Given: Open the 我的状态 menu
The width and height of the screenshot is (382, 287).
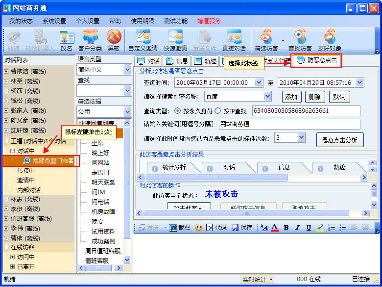Looking at the screenshot, I should (x=21, y=21).
